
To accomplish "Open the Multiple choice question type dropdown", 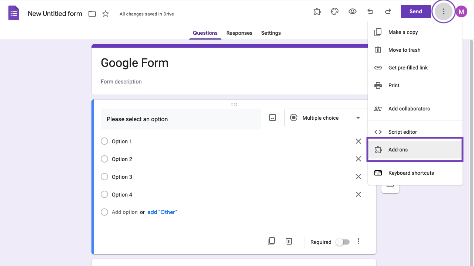I will coord(326,118).
